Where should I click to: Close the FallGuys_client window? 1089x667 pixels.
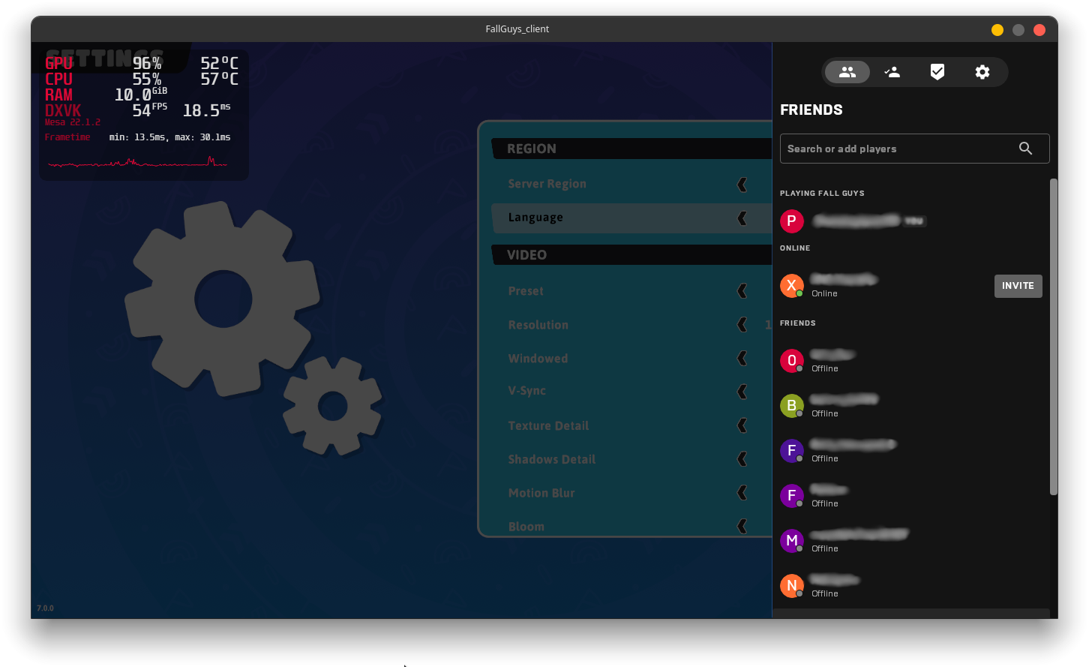pos(1039,30)
